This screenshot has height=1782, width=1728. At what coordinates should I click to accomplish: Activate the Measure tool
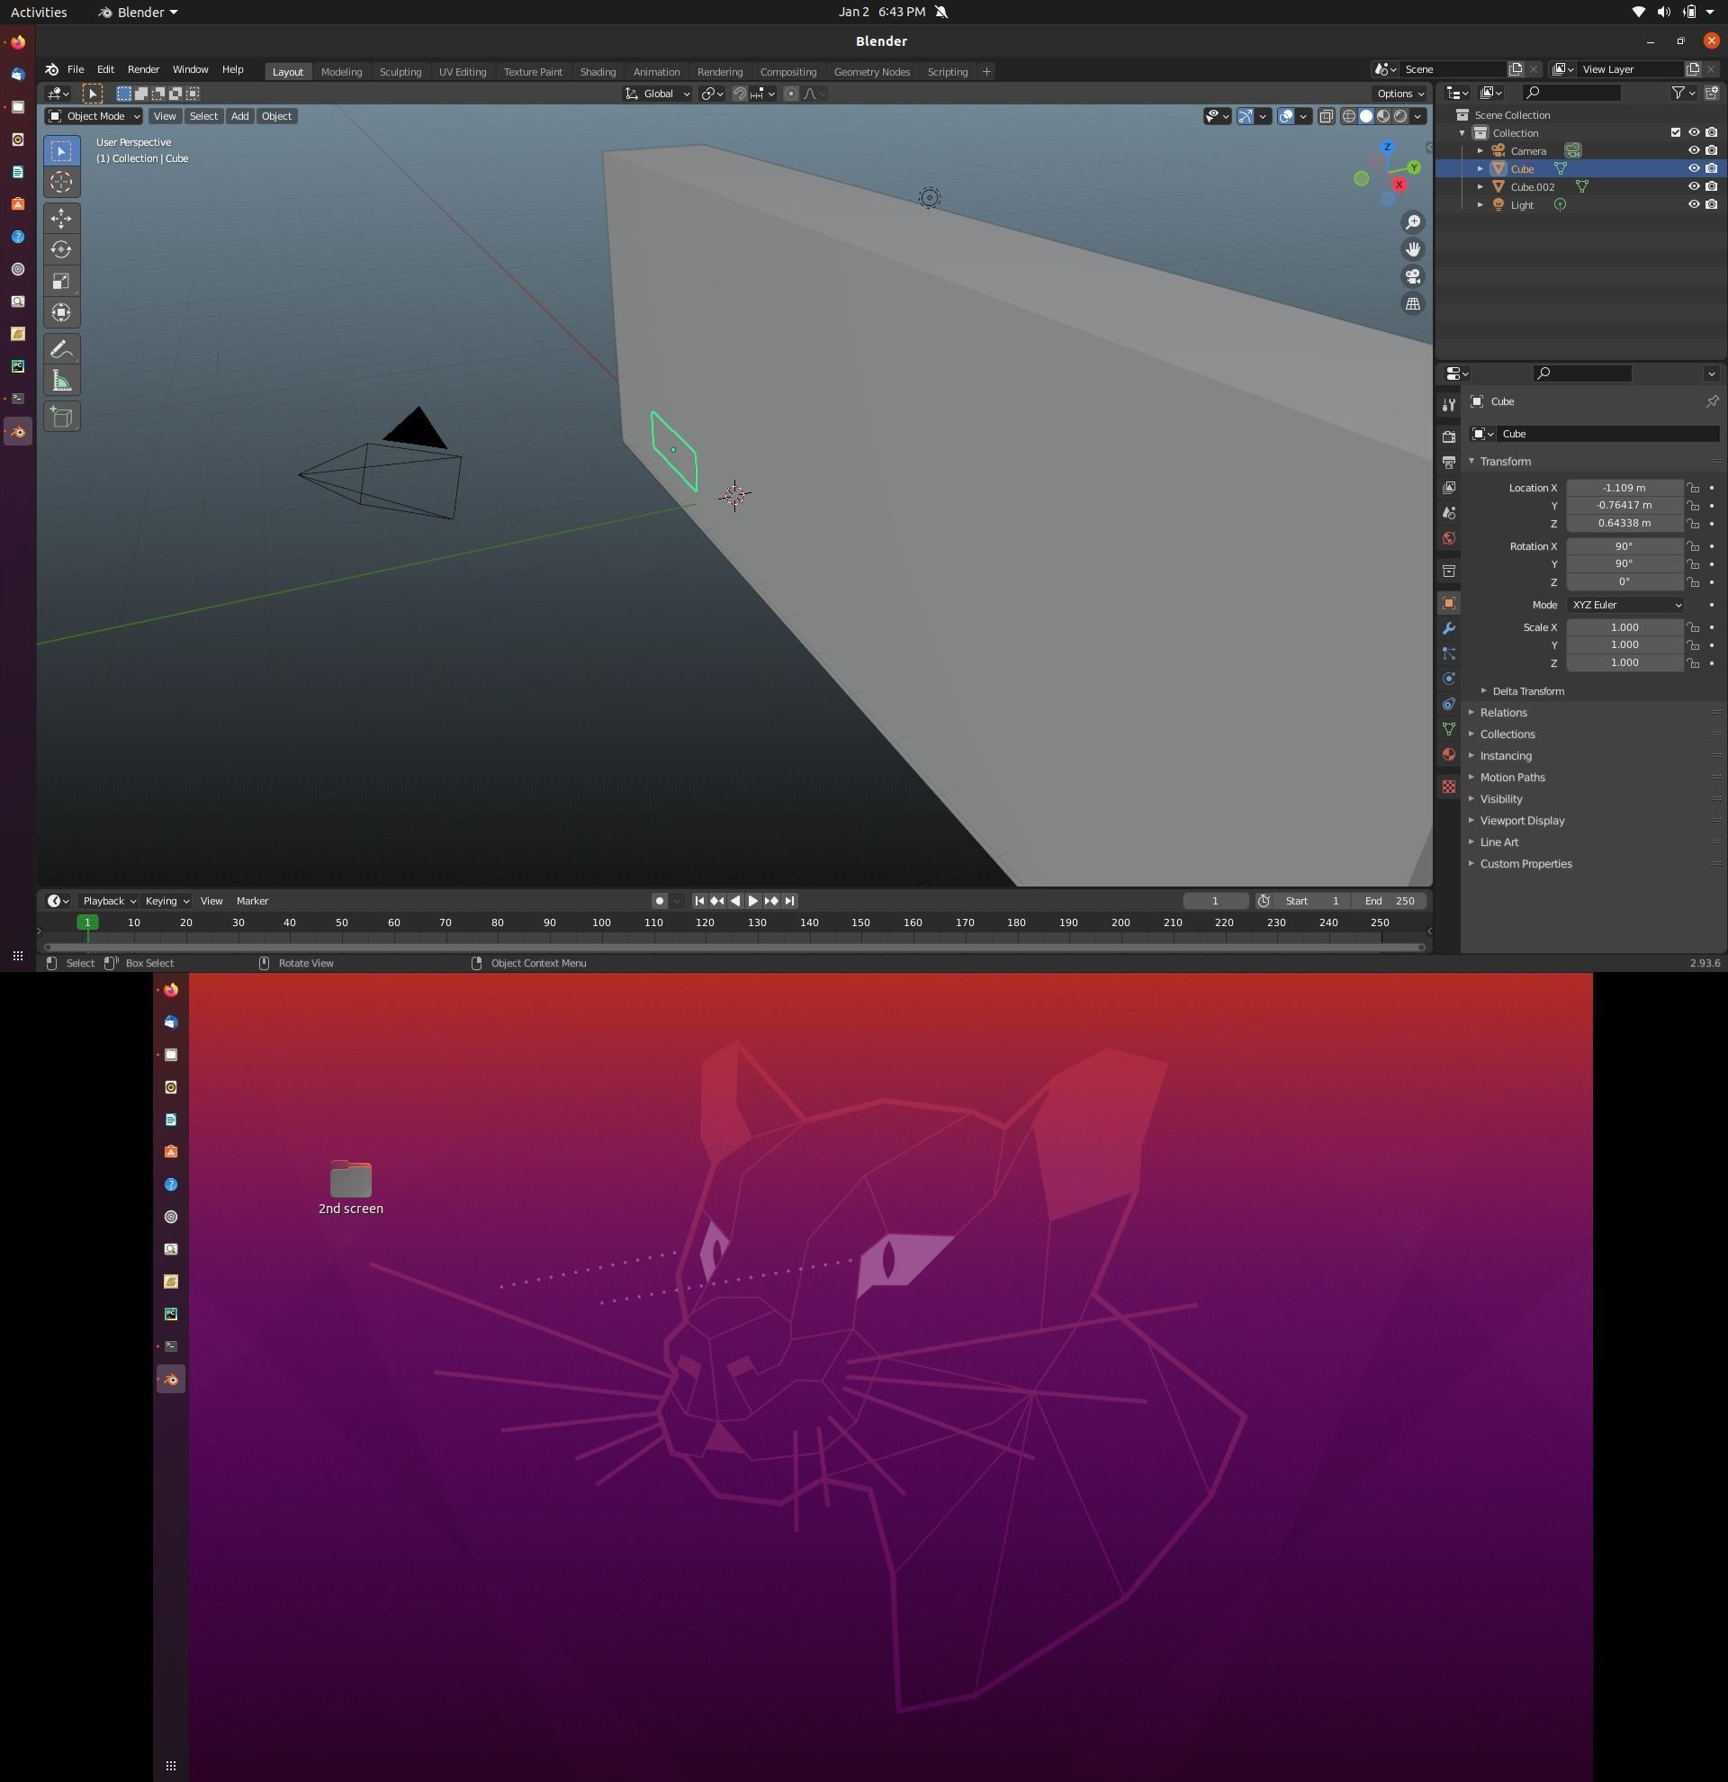pos(62,380)
